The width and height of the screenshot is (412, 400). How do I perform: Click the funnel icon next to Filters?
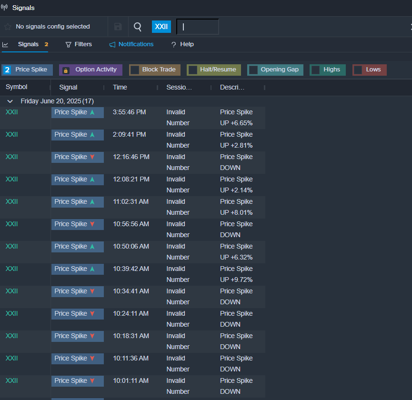[69, 44]
